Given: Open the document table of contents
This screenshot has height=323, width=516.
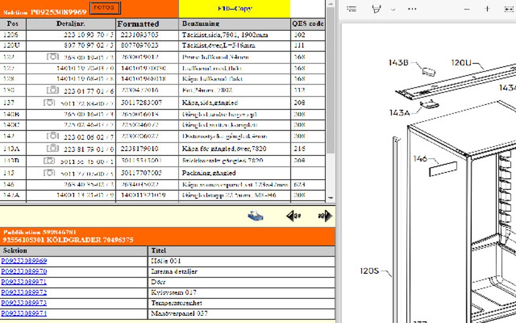Looking at the screenshot, I should click(x=351, y=9).
